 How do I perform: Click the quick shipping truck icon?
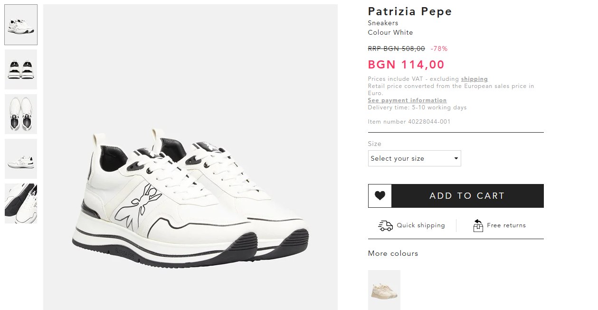[x=385, y=225]
